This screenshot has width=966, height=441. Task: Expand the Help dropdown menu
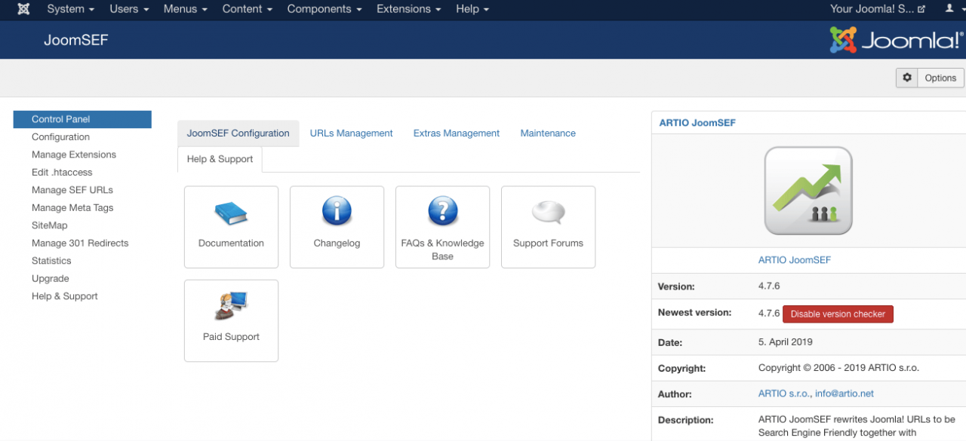coord(472,9)
